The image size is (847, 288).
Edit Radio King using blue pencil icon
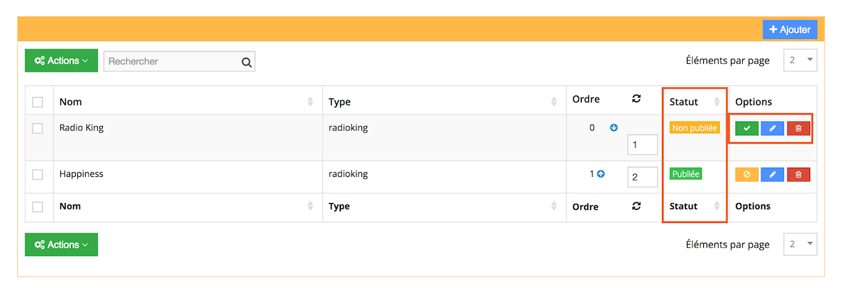click(773, 128)
